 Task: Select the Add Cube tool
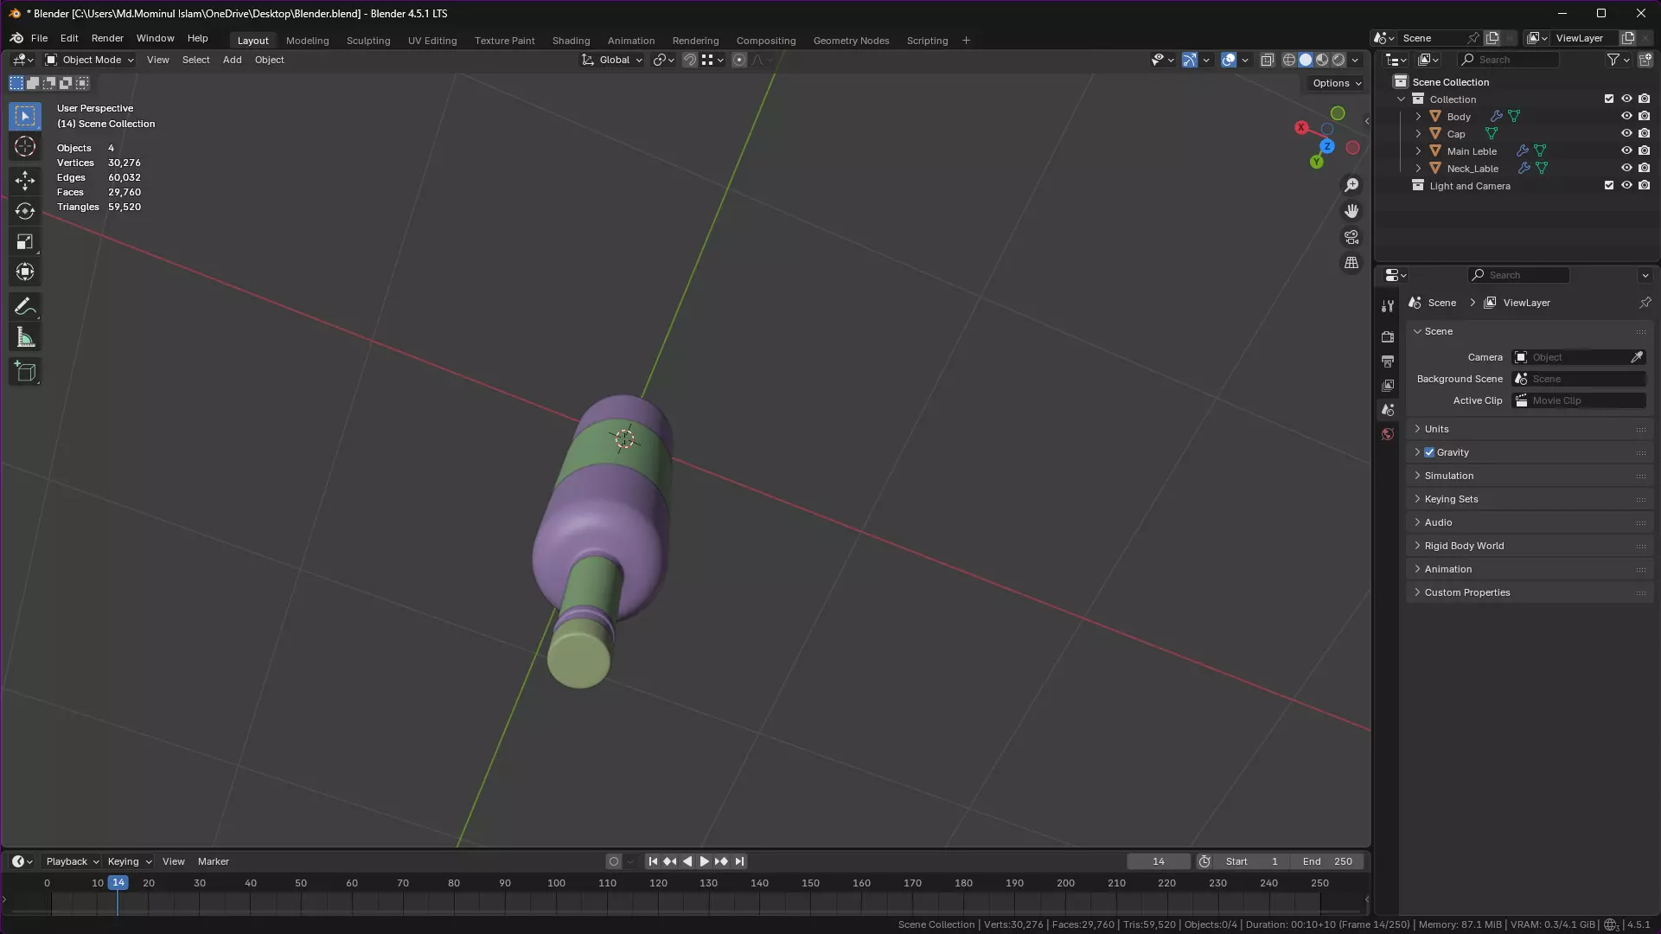tap(25, 372)
